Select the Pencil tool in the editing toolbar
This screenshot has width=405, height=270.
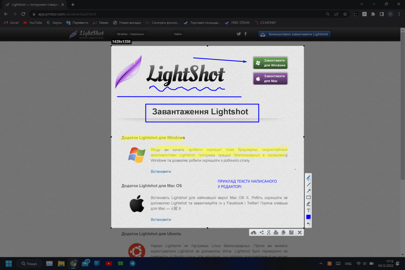tap(308, 177)
